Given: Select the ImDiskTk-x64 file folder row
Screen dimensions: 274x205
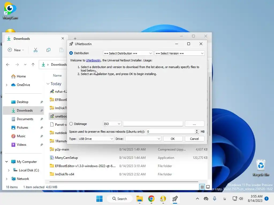Looking at the screenshot, I should point(128,174).
